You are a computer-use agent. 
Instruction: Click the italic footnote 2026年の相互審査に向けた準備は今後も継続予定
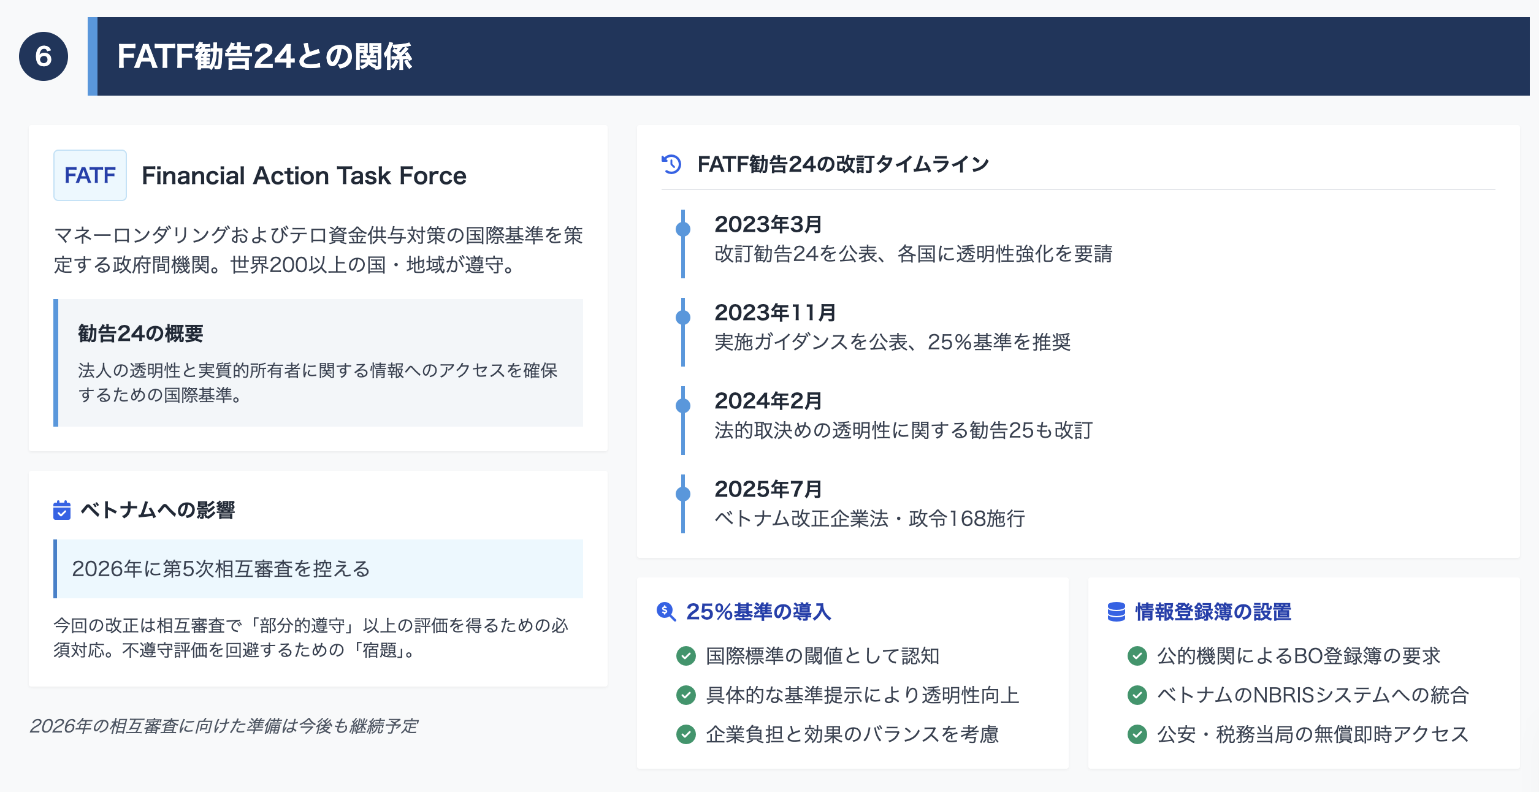(x=224, y=726)
